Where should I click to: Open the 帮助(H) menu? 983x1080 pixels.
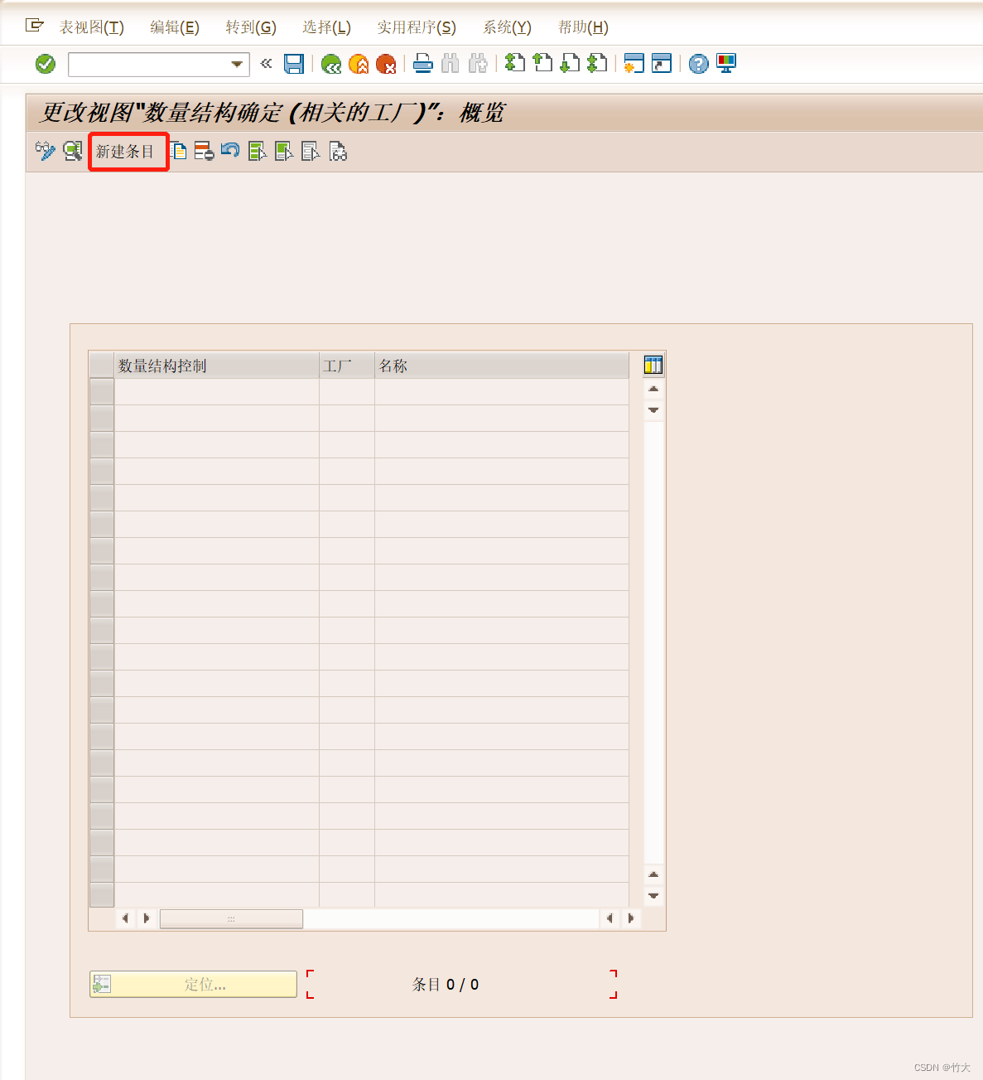pyautogui.click(x=584, y=27)
